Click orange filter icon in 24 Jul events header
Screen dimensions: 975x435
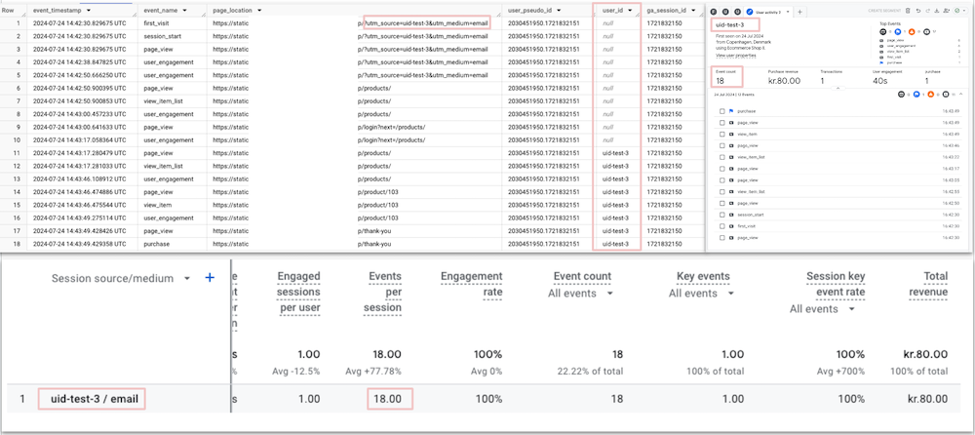[x=931, y=95]
